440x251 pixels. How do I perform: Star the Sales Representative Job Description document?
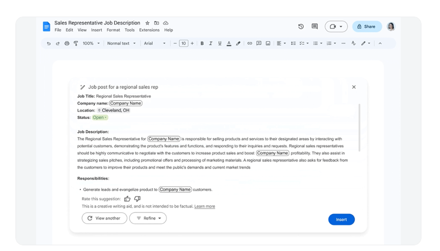tap(148, 23)
